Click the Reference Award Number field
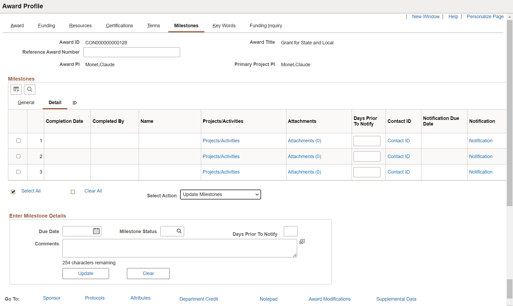This screenshot has height=306, width=513. pyautogui.click(x=132, y=52)
